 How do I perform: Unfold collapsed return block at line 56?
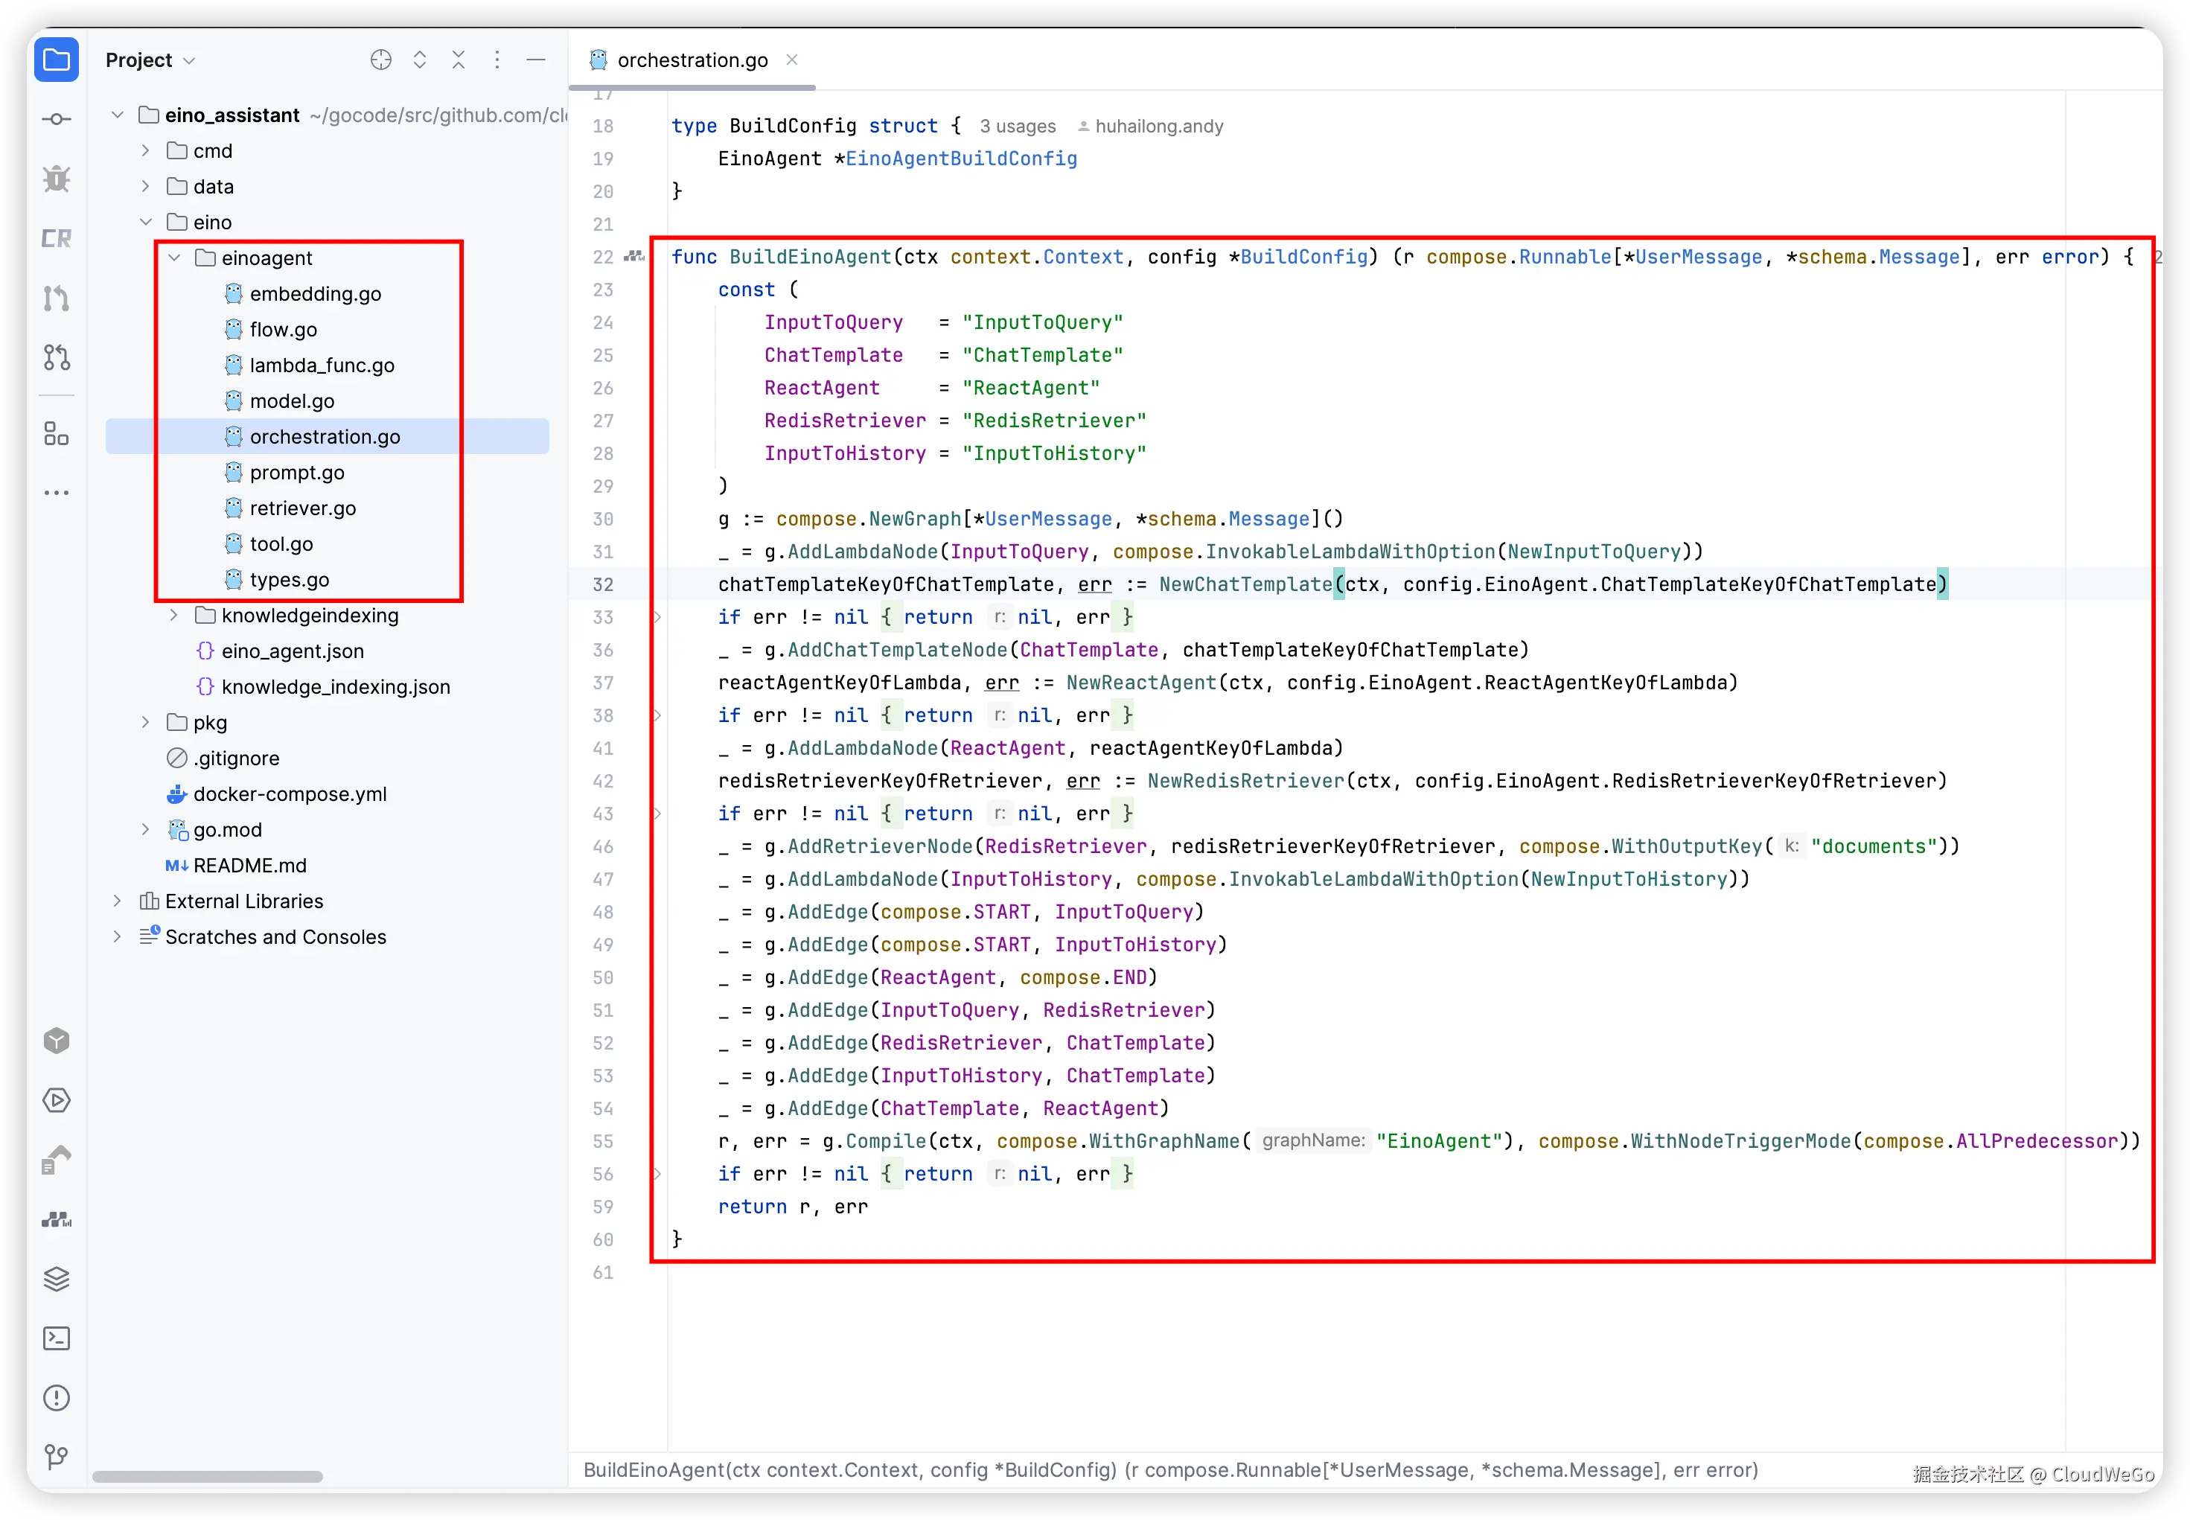pyautogui.click(x=657, y=1173)
